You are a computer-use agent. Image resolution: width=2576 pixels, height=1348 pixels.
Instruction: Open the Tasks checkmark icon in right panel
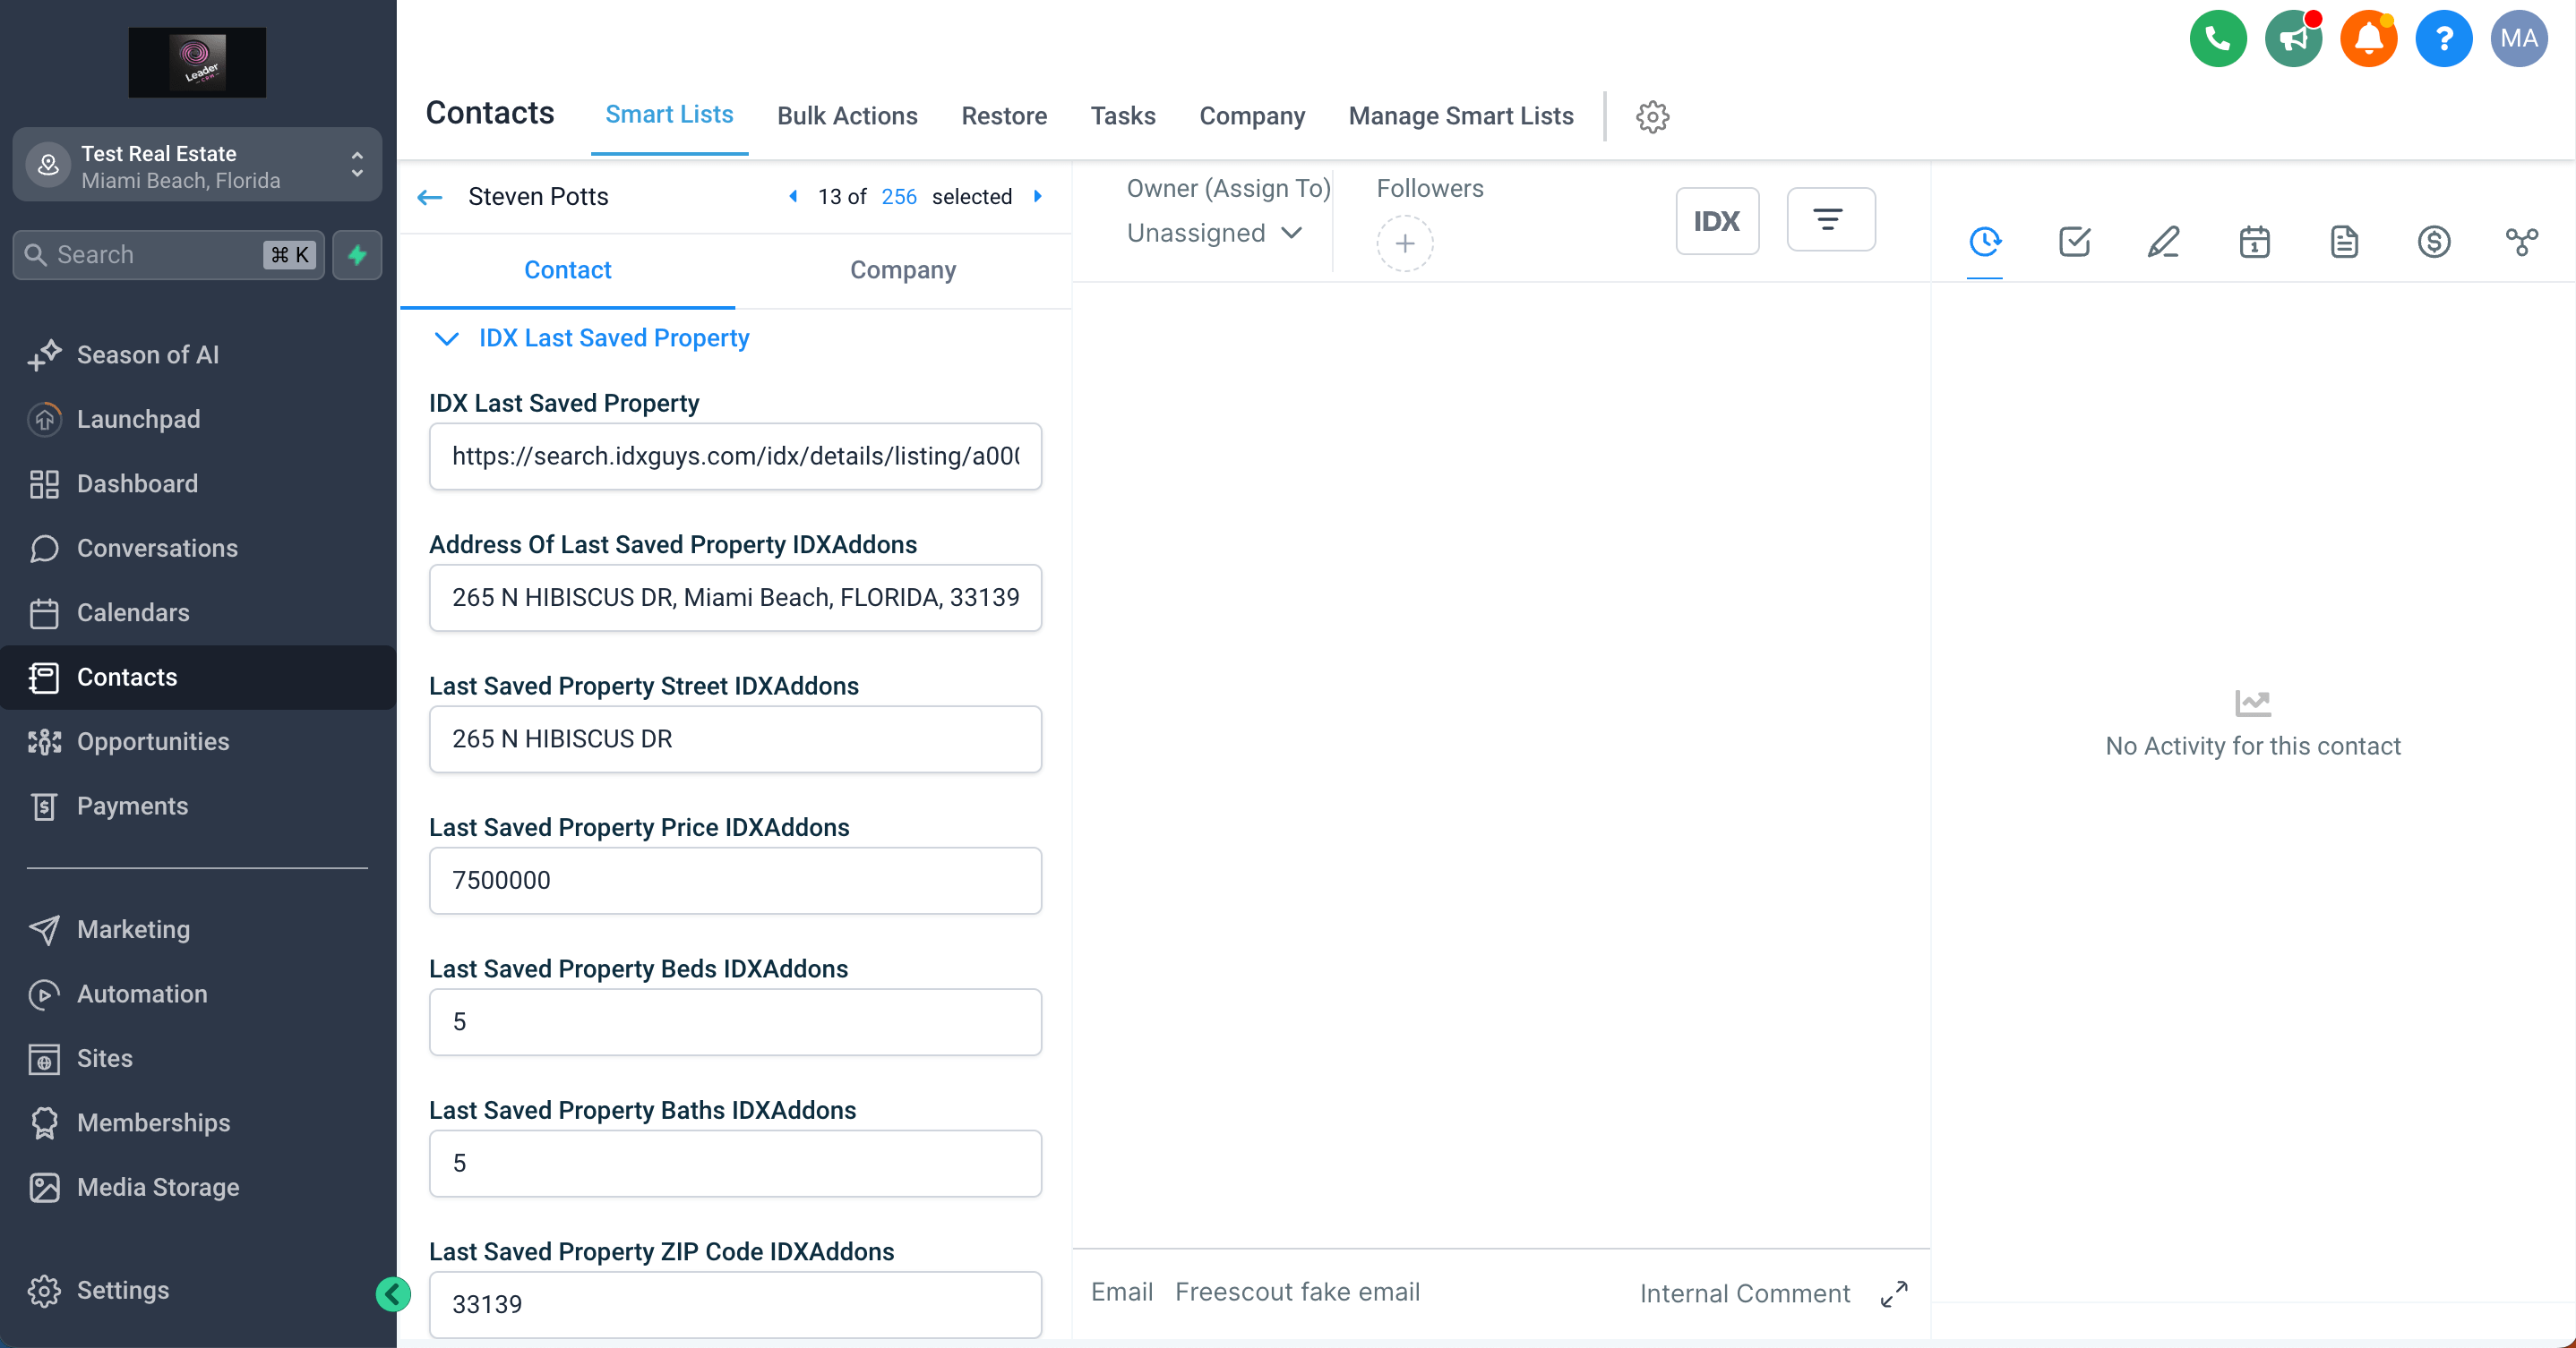[x=2074, y=241]
